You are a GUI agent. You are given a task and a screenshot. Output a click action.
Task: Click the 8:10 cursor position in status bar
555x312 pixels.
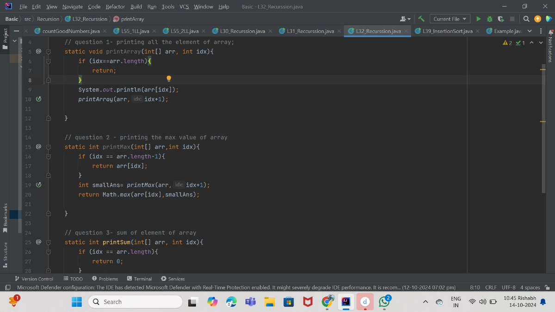pyautogui.click(x=475, y=288)
